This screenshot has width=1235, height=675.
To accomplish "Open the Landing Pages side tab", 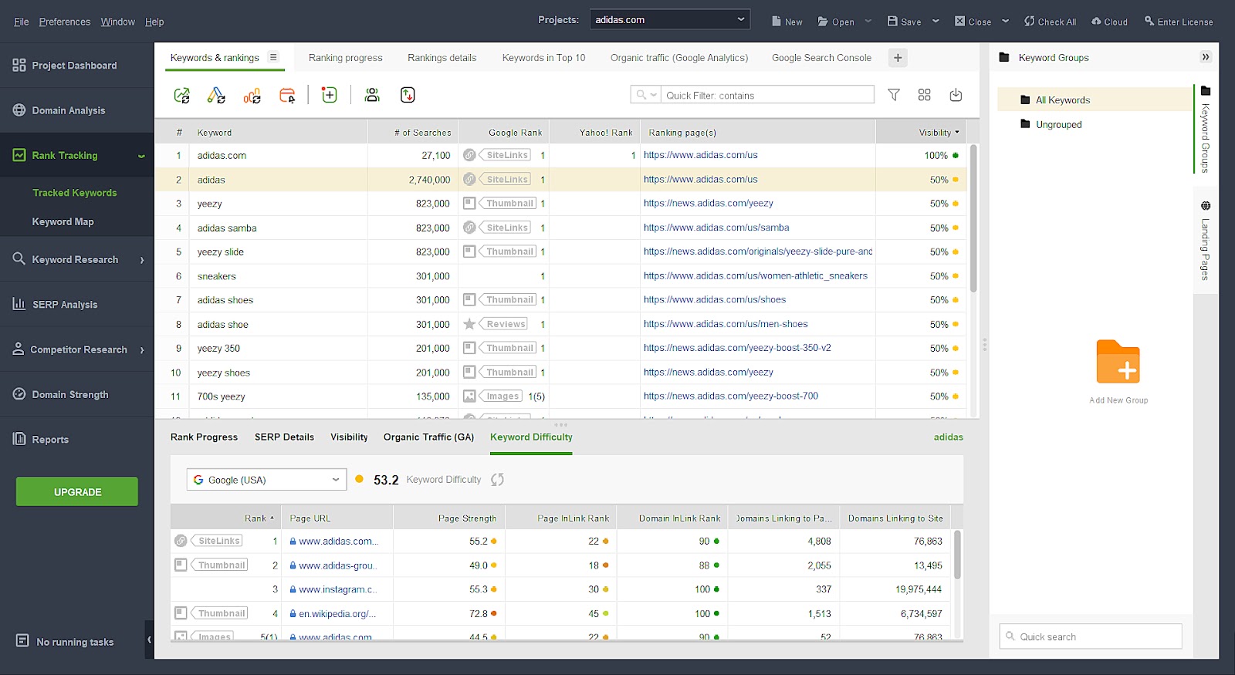I will (1206, 240).
